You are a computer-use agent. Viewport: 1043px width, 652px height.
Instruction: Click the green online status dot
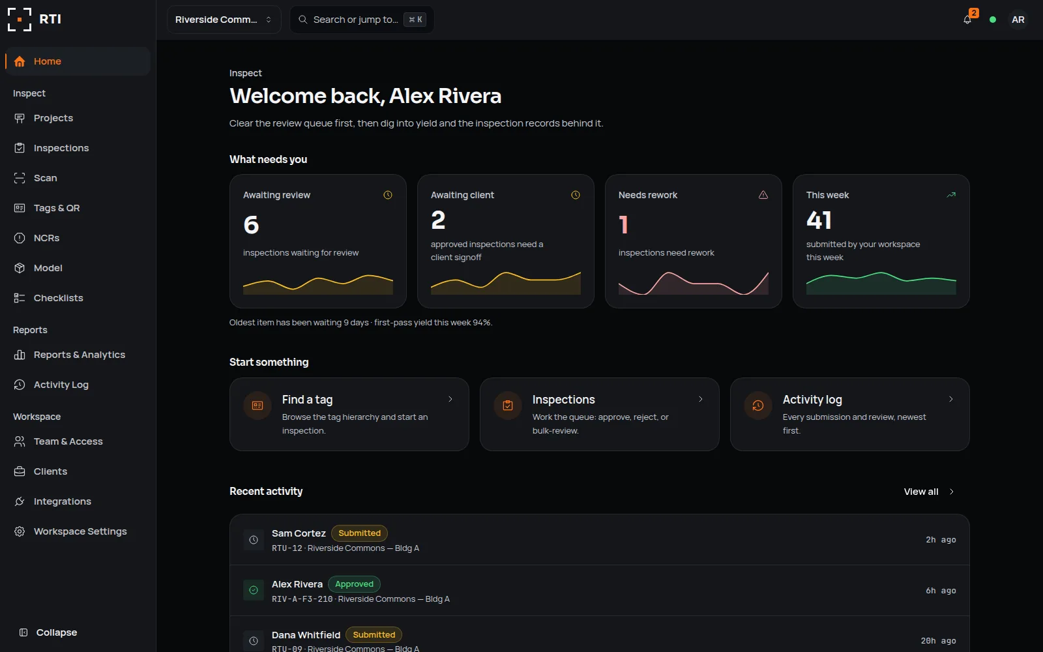[993, 20]
